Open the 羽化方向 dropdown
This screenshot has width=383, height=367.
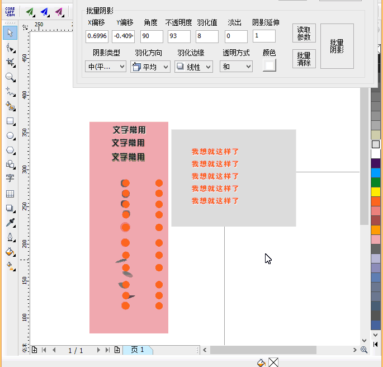[150, 67]
